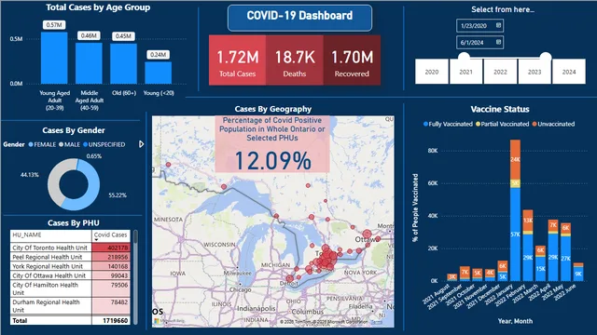The height and width of the screenshot is (335, 597).
Task: Click the 2022 February 29K blue bar
Action: point(528,258)
